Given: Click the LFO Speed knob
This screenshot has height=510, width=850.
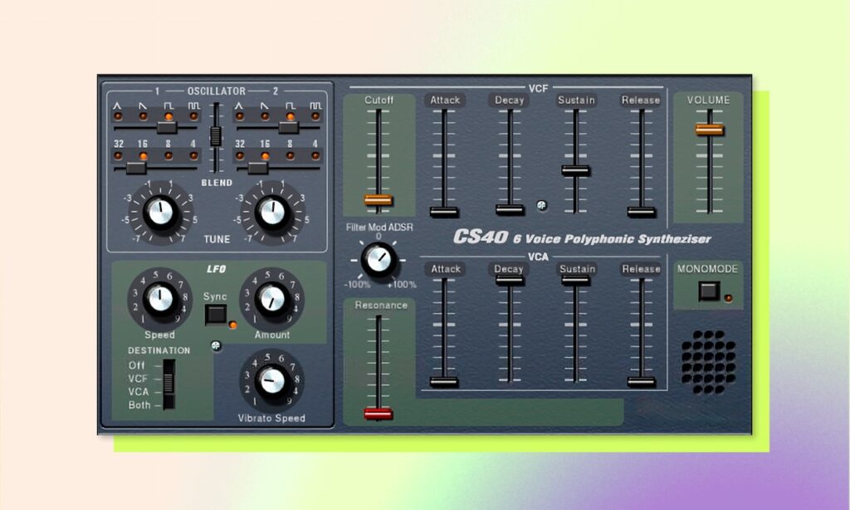Looking at the screenshot, I should tap(160, 299).
